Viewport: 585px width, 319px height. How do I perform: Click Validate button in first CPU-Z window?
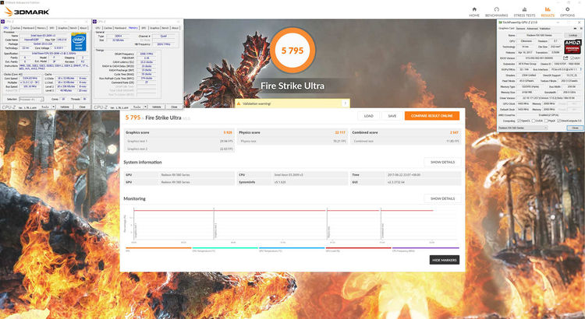click(x=65, y=107)
